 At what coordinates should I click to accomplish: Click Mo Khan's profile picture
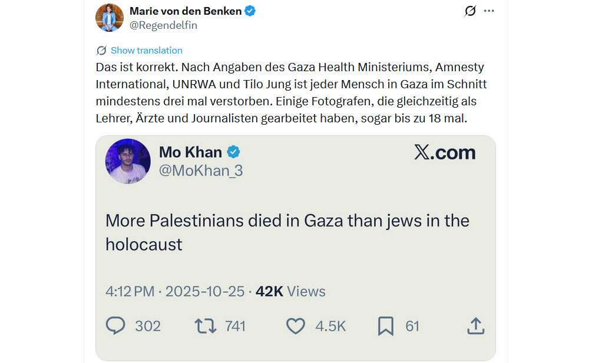[128, 161]
